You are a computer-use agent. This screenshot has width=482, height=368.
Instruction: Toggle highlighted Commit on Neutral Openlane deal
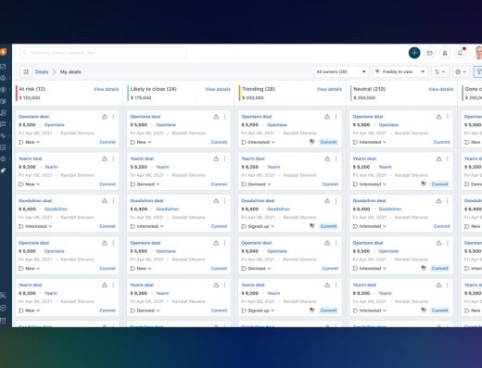439,268
